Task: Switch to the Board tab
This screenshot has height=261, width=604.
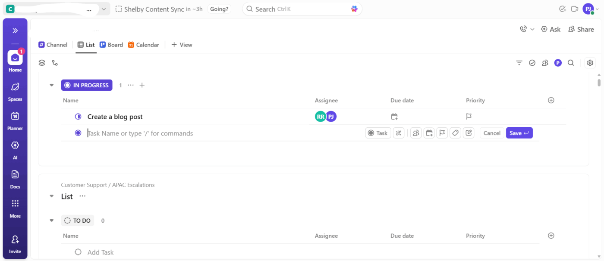Action: click(x=111, y=44)
